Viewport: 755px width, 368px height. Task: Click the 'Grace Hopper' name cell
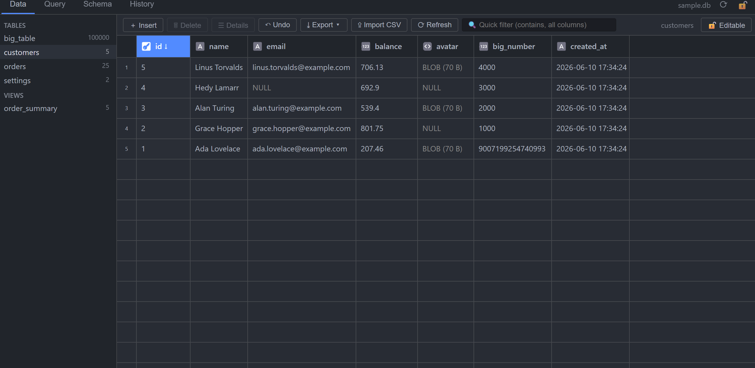click(x=219, y=129)
